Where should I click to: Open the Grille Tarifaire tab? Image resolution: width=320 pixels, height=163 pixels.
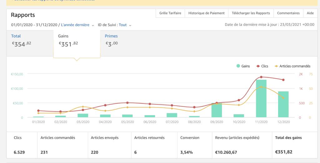pos(170,13)
